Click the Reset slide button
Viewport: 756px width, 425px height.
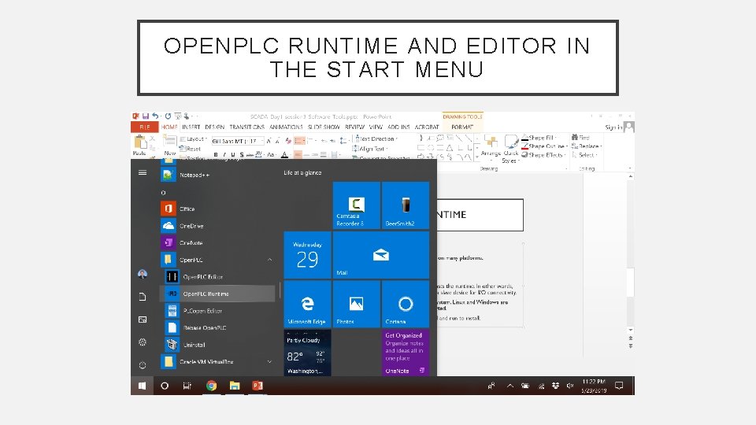[191, 149]
